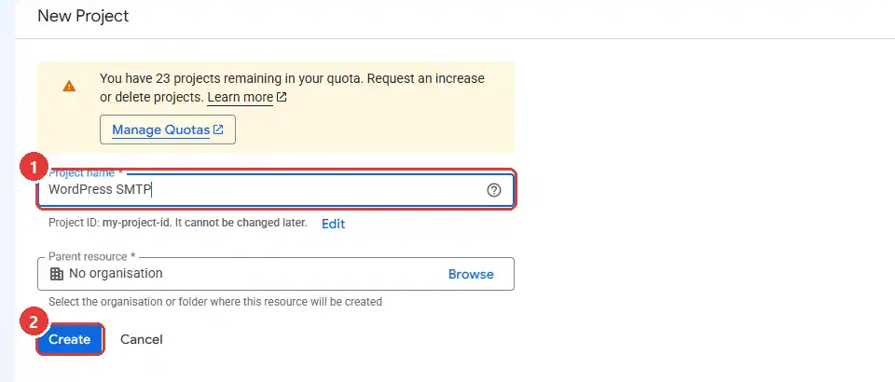This screenshot has width=895, height=382.
Task: Open the Learn more link
Action: (x=246, y=98)
